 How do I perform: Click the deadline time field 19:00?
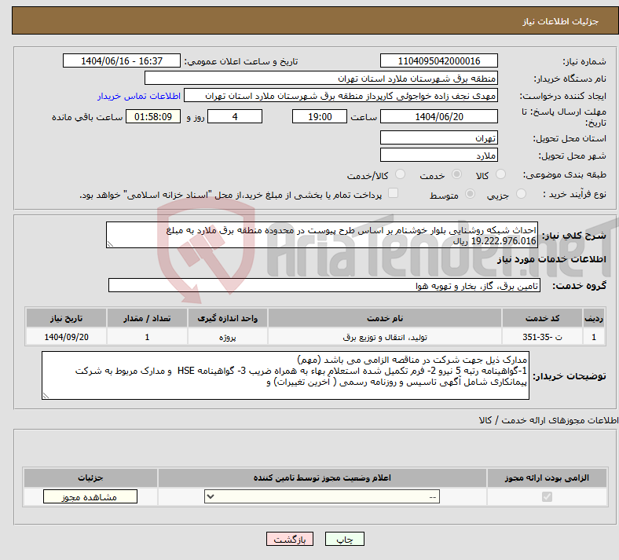click(x=320, y=116)
